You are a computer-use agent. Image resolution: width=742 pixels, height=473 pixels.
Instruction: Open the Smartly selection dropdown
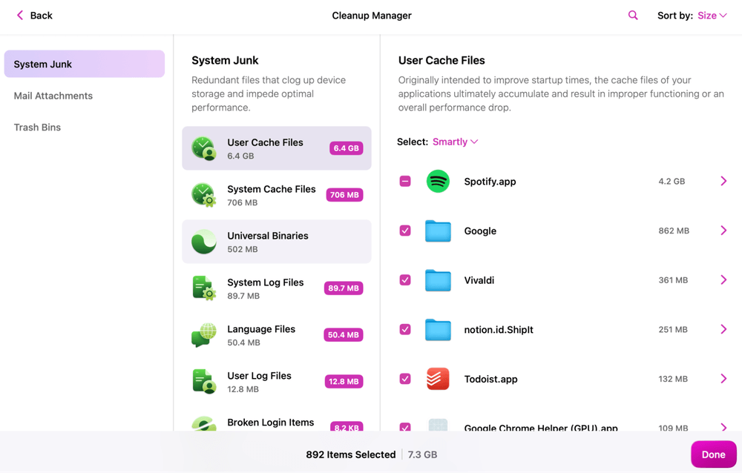[454, 141]
